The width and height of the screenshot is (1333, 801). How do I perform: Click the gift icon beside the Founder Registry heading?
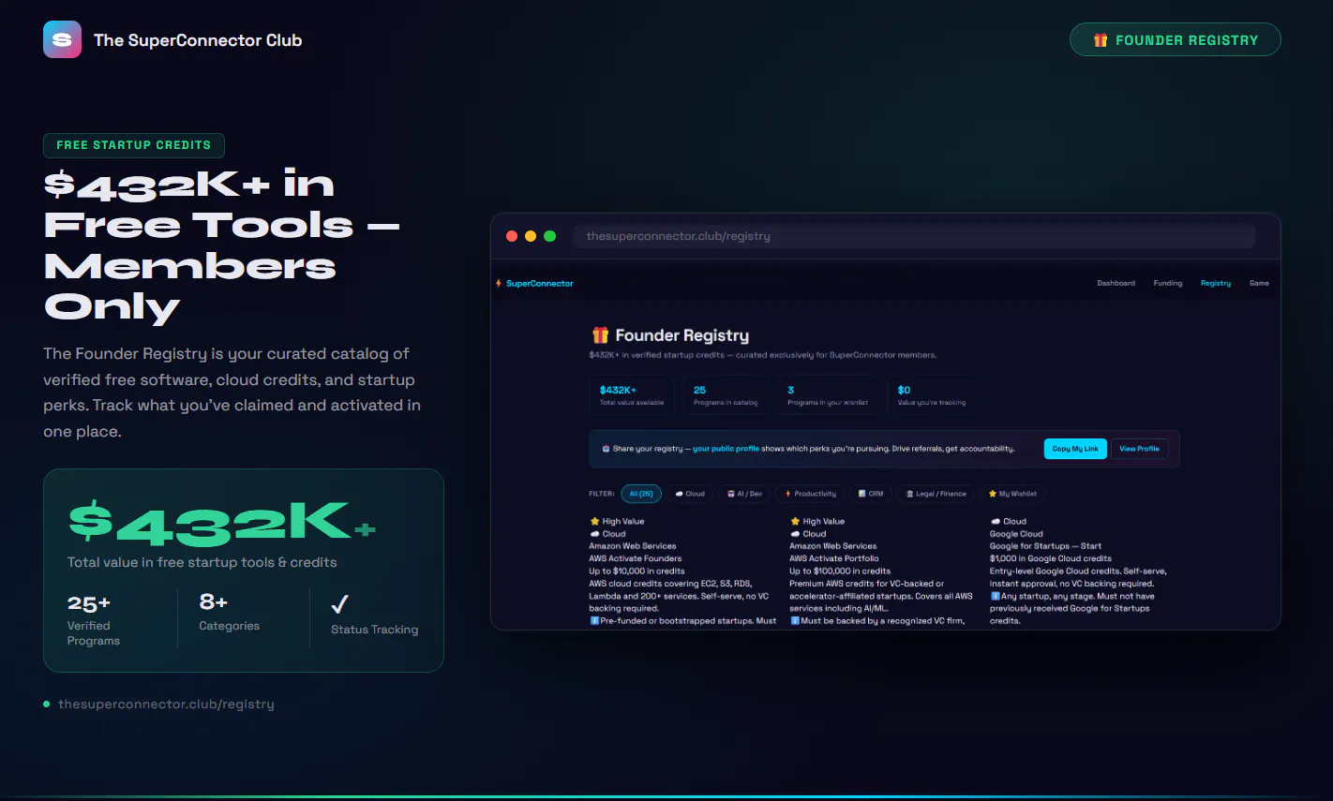pos(600,334)
